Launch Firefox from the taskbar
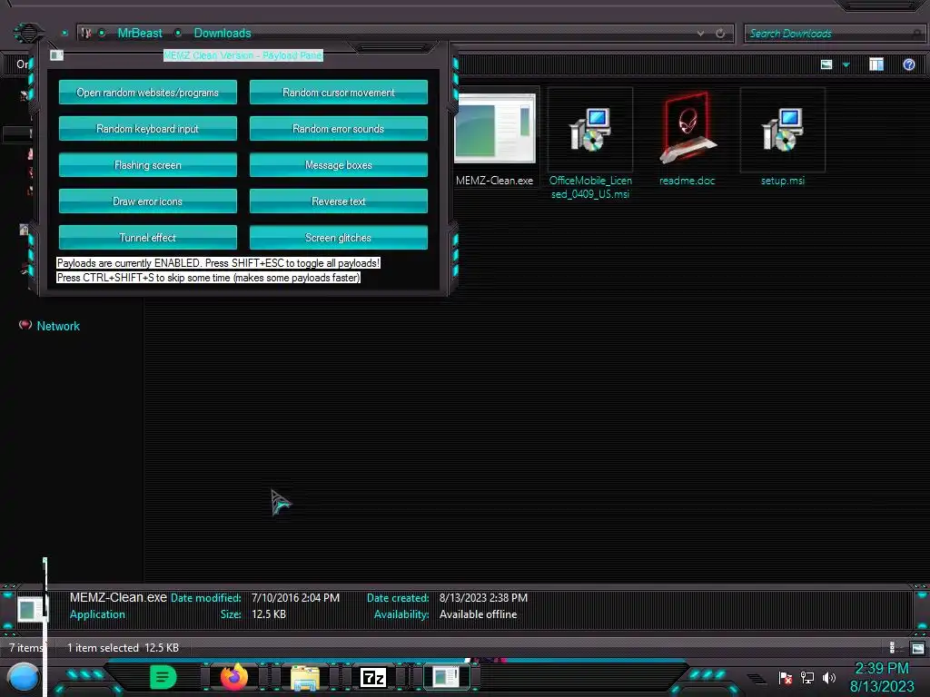 [x=233, y=677]
